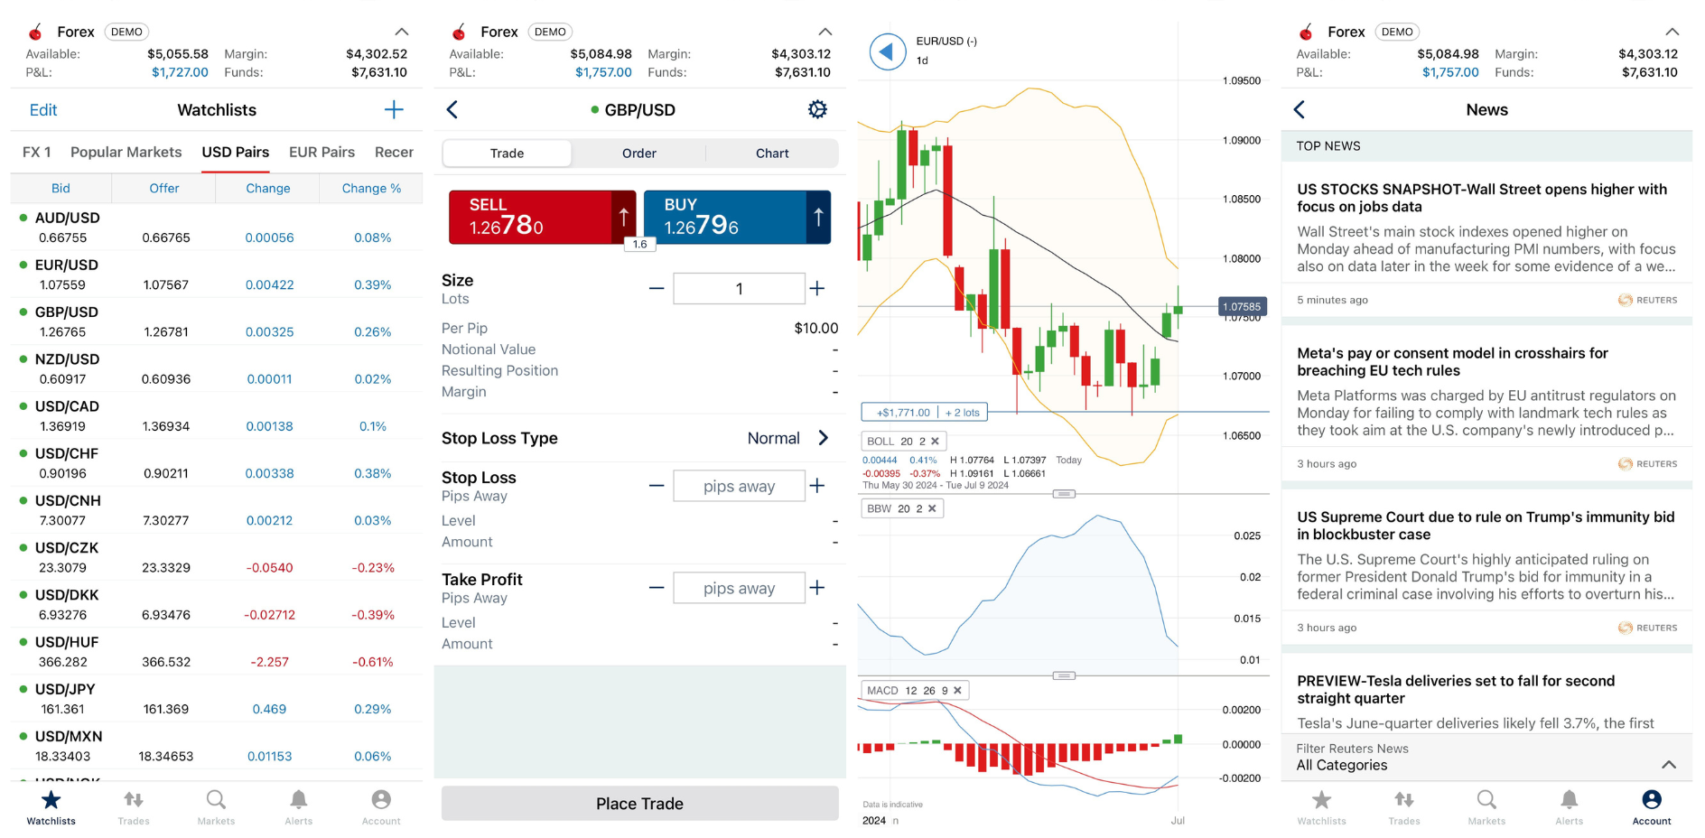Viewport: 1705px width, 838px height.
Task: Open the USD/HUF watchlist row
Action: (217, 652)
